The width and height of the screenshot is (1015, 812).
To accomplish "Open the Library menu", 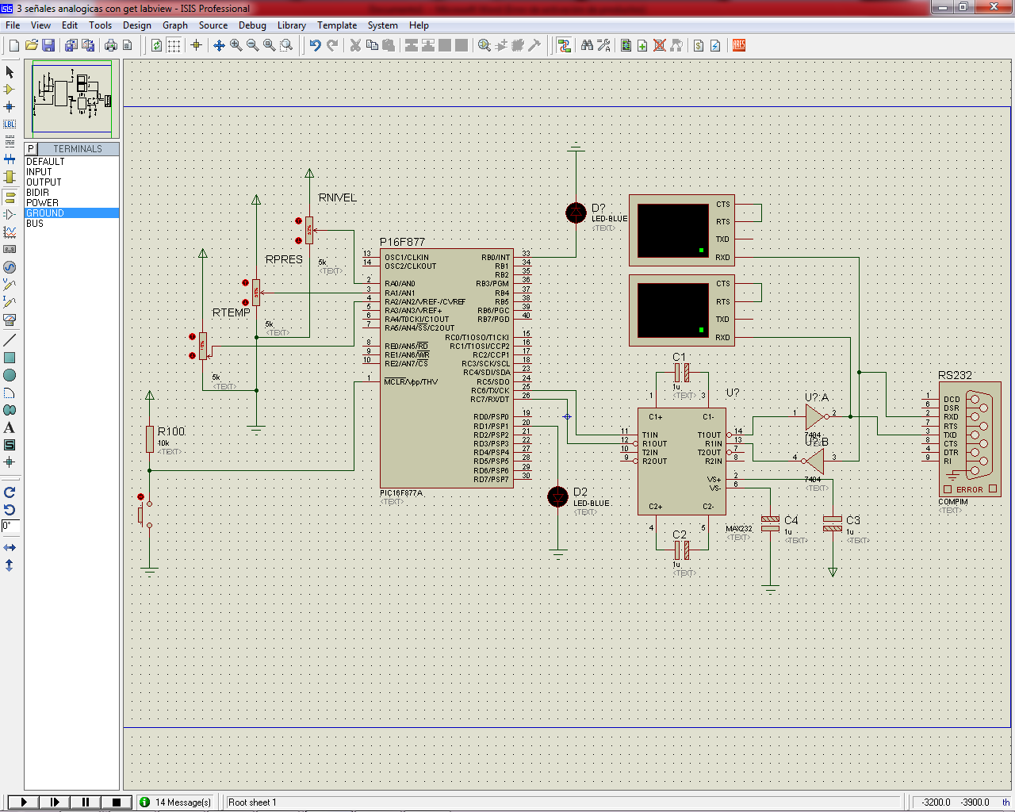I will 292,25.
